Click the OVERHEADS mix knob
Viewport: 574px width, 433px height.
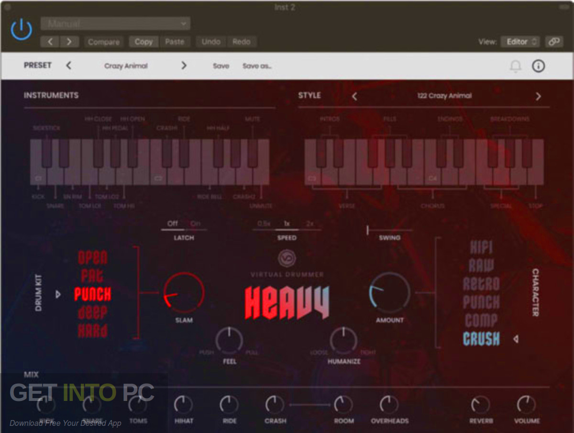(389, 405)
